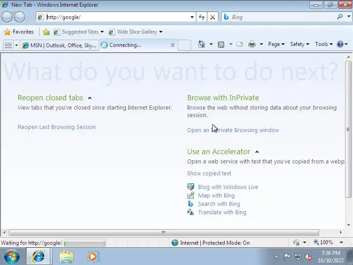353x265 pixels.
Task: Click the muted volume tray icon
Action: pyautogui.click(x=308, y=257)
